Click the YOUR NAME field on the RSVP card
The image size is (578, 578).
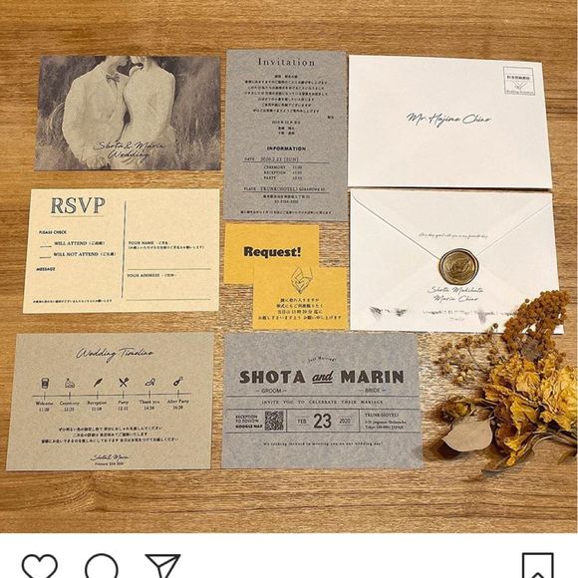coord(168,256)
